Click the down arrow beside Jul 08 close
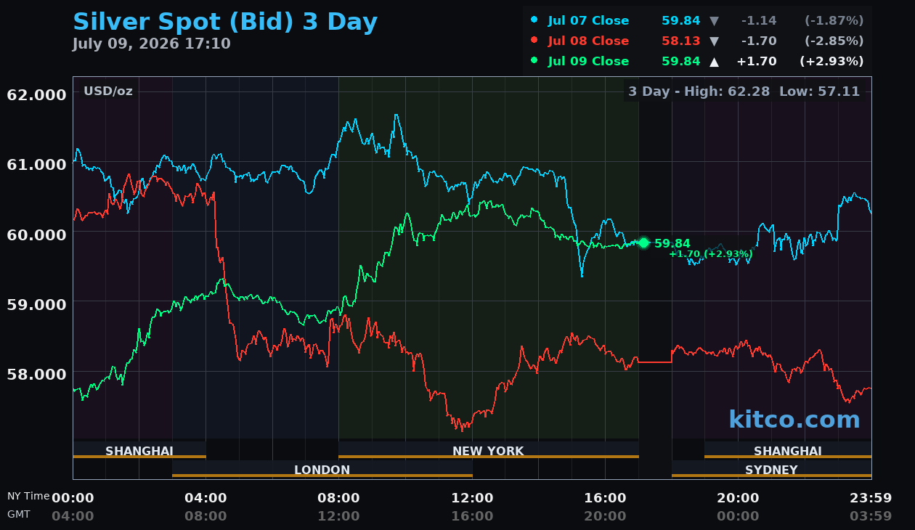This screenshot has width=915, height=530. tap(714, 41)
